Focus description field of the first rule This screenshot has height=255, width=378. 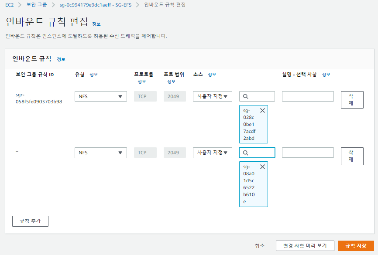[308, 96]
